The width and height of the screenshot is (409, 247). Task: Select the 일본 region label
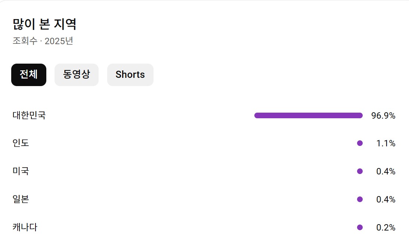(x=21, y=199)
